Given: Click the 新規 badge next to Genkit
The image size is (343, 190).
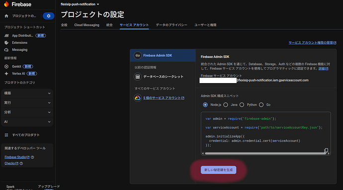Looking at the screenshot, I should click(28, 67).
